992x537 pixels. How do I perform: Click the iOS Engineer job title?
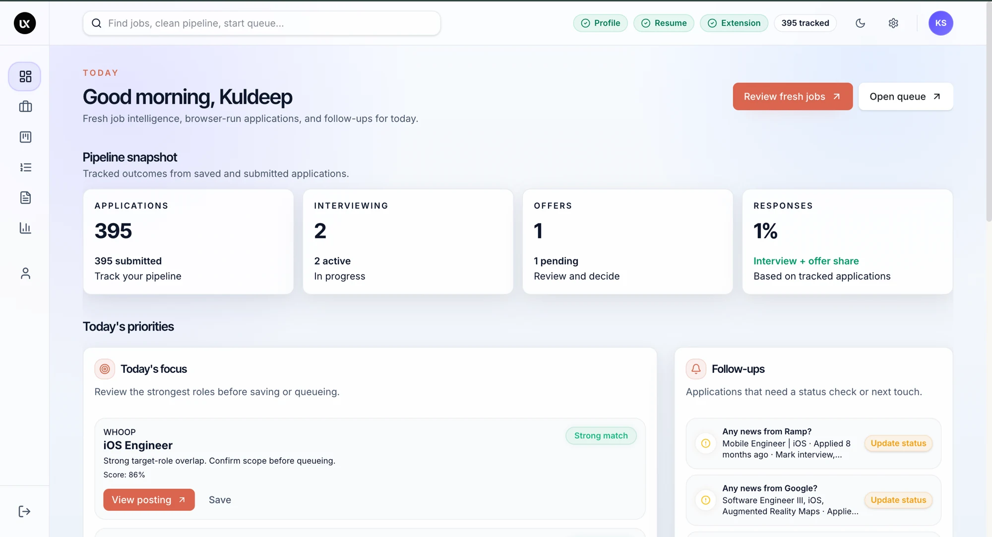pyautogui.click(x=138, y=445)
